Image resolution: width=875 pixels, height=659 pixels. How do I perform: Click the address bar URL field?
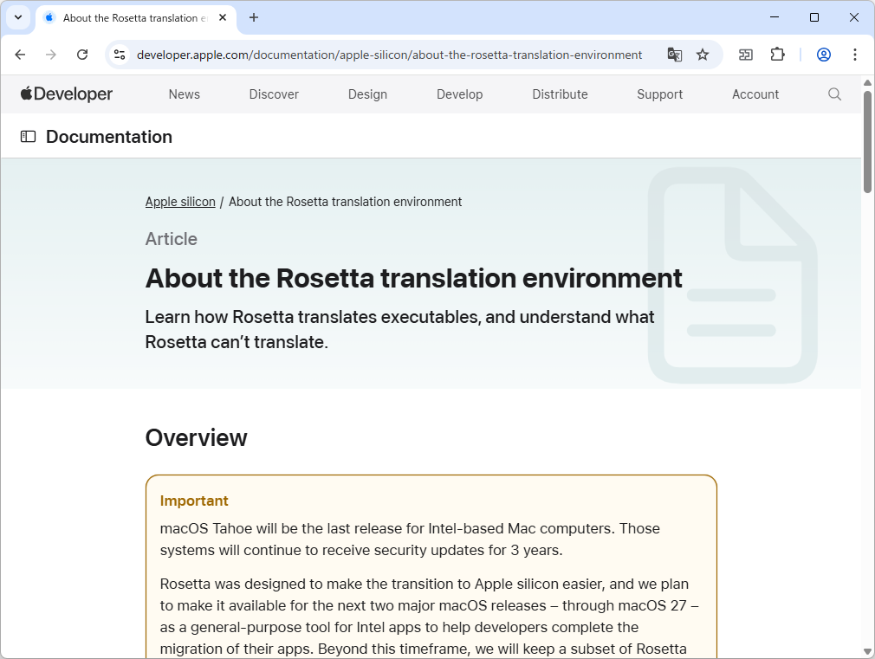(x=390, y=55)
